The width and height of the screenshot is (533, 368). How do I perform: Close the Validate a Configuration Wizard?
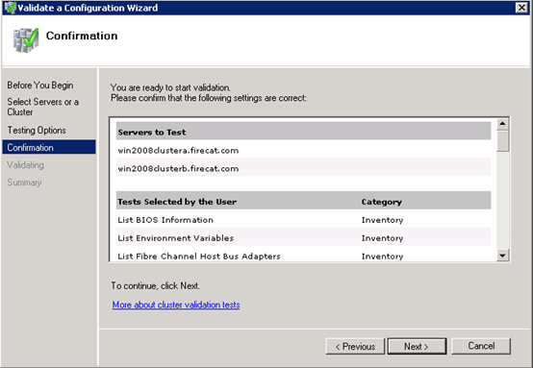coord(521,8)
